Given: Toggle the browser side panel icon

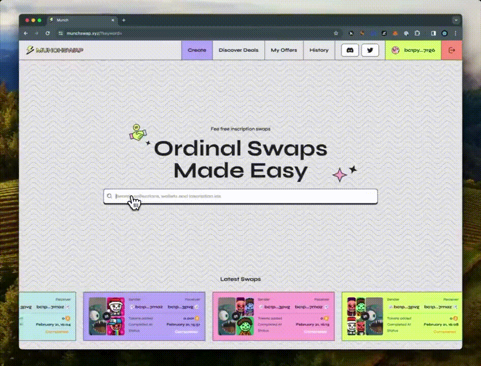Looking at the screenshot, I should [433, 34].
